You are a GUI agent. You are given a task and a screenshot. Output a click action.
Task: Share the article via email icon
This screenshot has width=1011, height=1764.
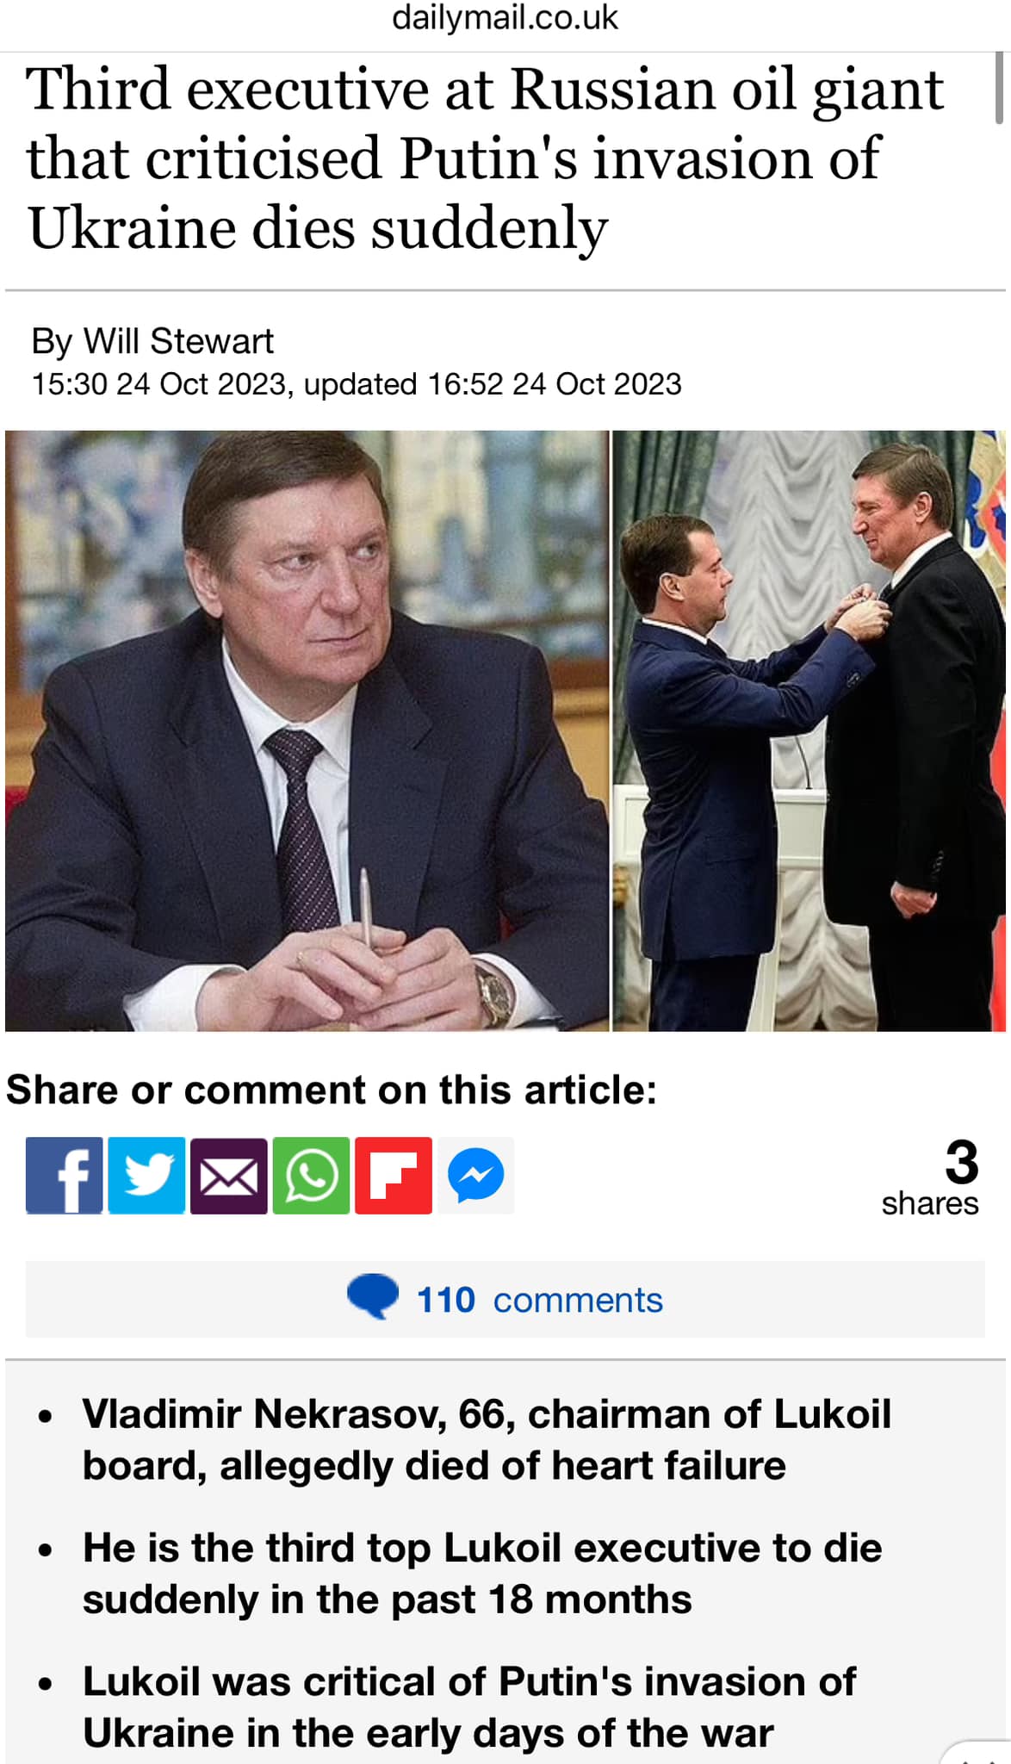pyautogui.click(x=229, y=1176)
